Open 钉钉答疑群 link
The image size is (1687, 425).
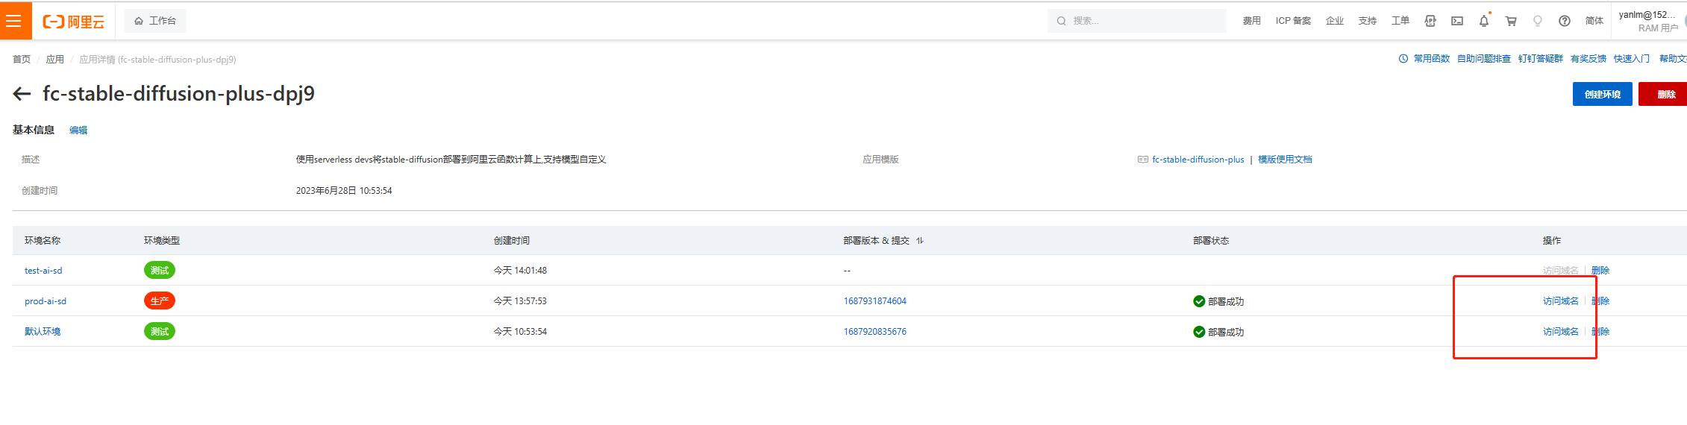coord(1541,59)
